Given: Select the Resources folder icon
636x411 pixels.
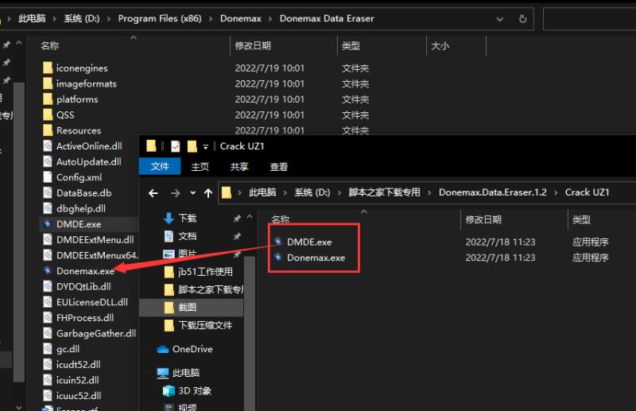Looking at the screenshot, I should (x=48, y=130).
